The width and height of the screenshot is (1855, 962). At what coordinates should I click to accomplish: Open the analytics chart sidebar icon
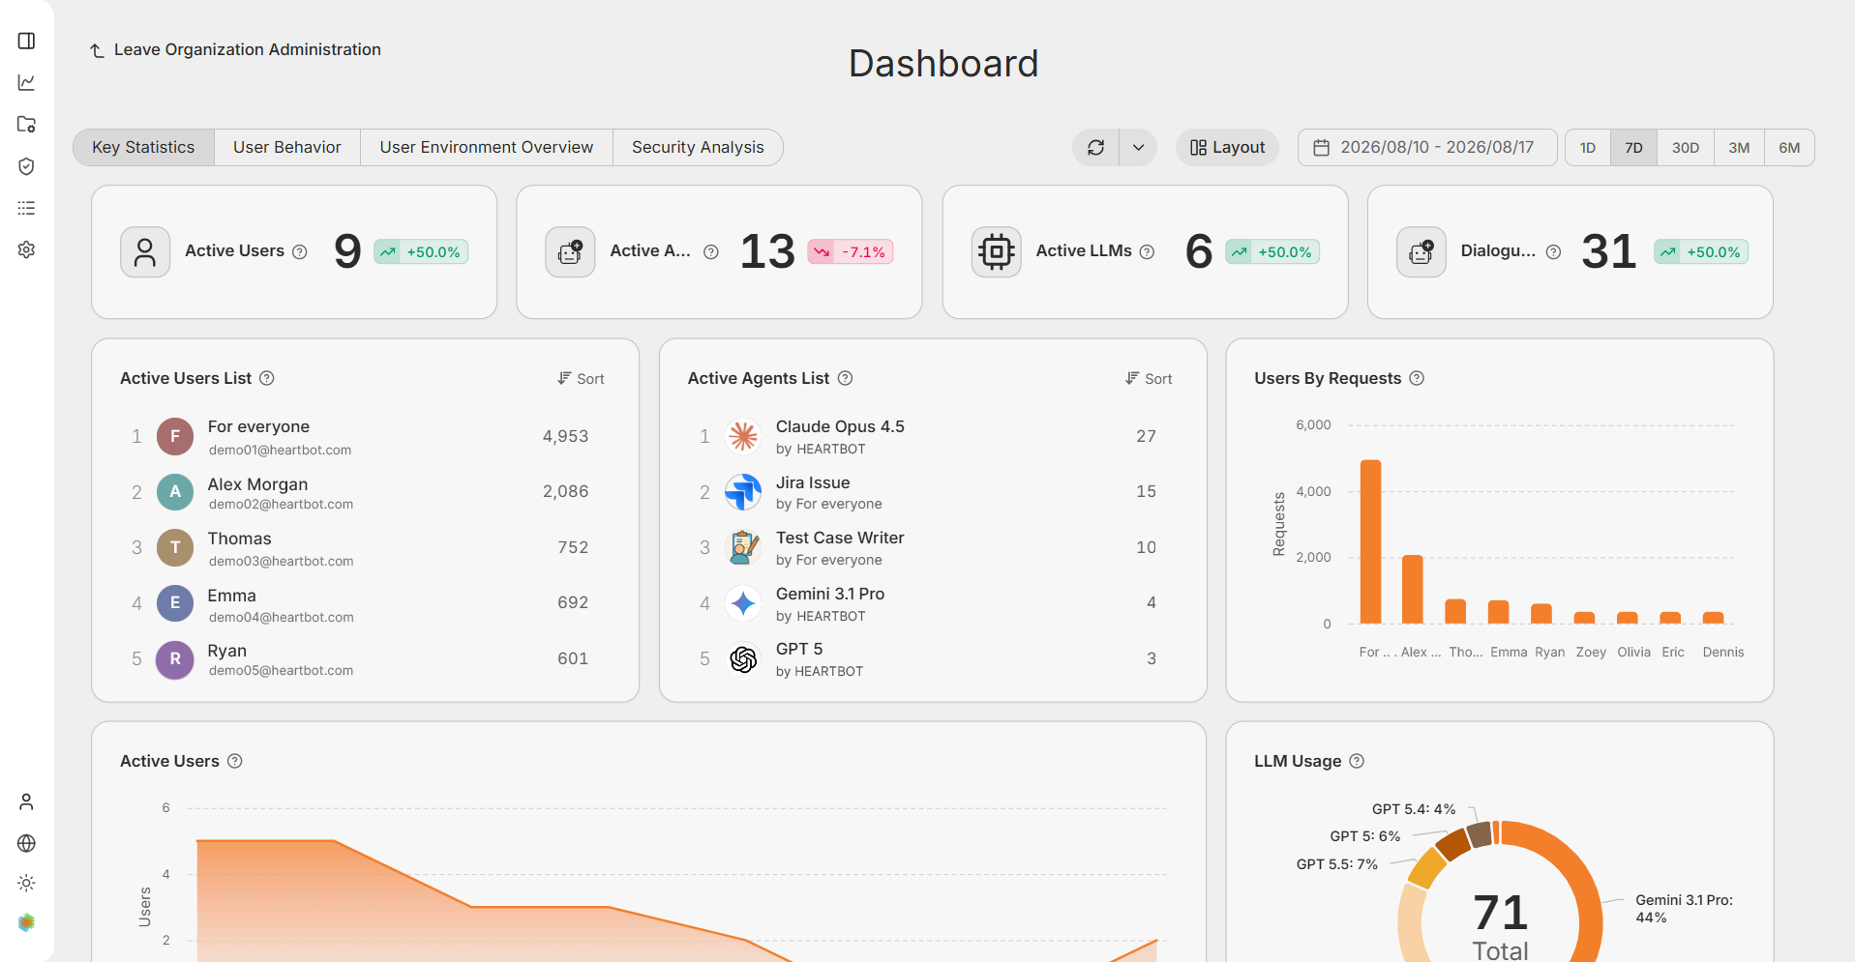[x=26, y=82]
